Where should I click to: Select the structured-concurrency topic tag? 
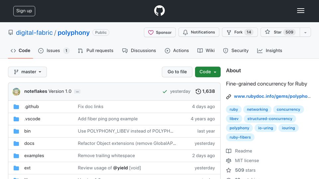[270, 119]
